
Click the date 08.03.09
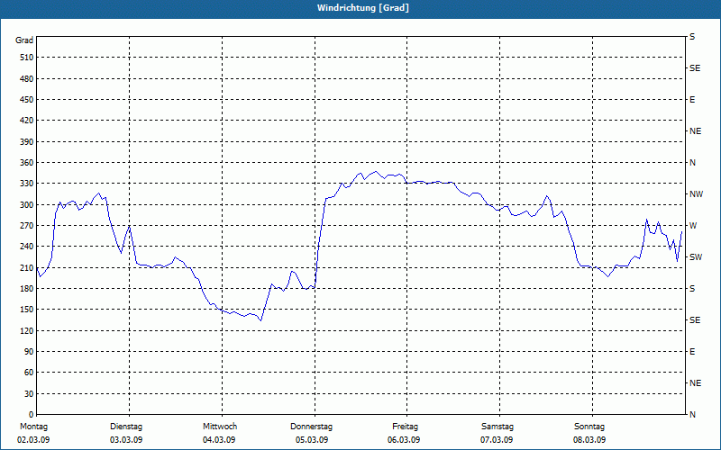coord(589,440)
